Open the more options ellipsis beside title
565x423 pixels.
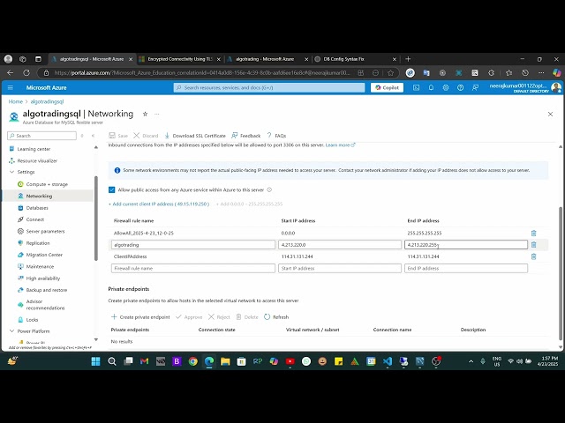click(157, 114)
